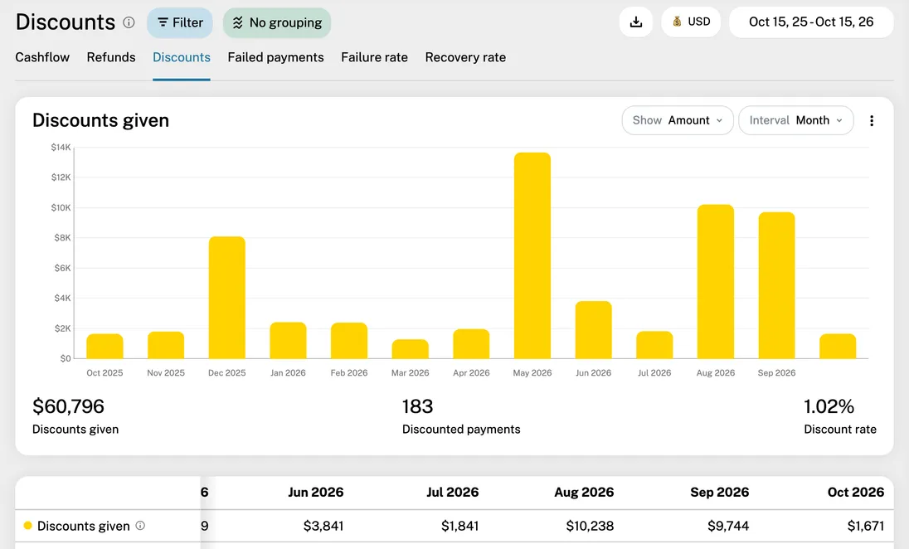Expand the Show Amount dropdown

(678, 120)
